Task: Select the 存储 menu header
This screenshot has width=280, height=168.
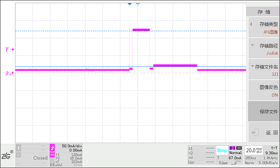Action: pyautogui.click(x=264, y=12)
